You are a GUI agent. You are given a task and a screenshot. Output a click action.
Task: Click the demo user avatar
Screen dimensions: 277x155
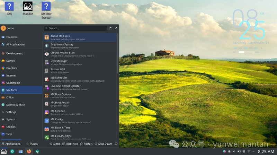point(3,28)
